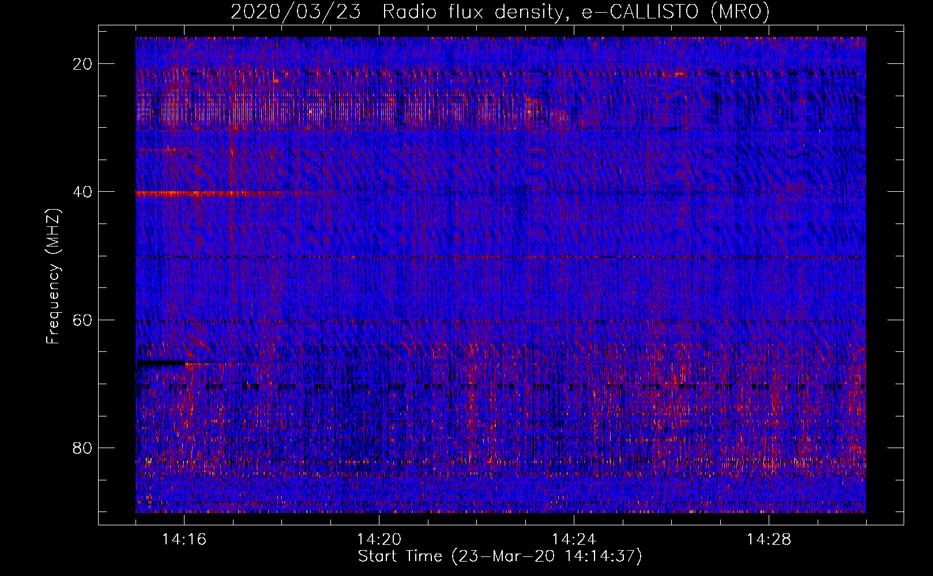Select the 14:20 time tick label
The height and width of the screenshot is (576, 933).
tap(379, 540)
